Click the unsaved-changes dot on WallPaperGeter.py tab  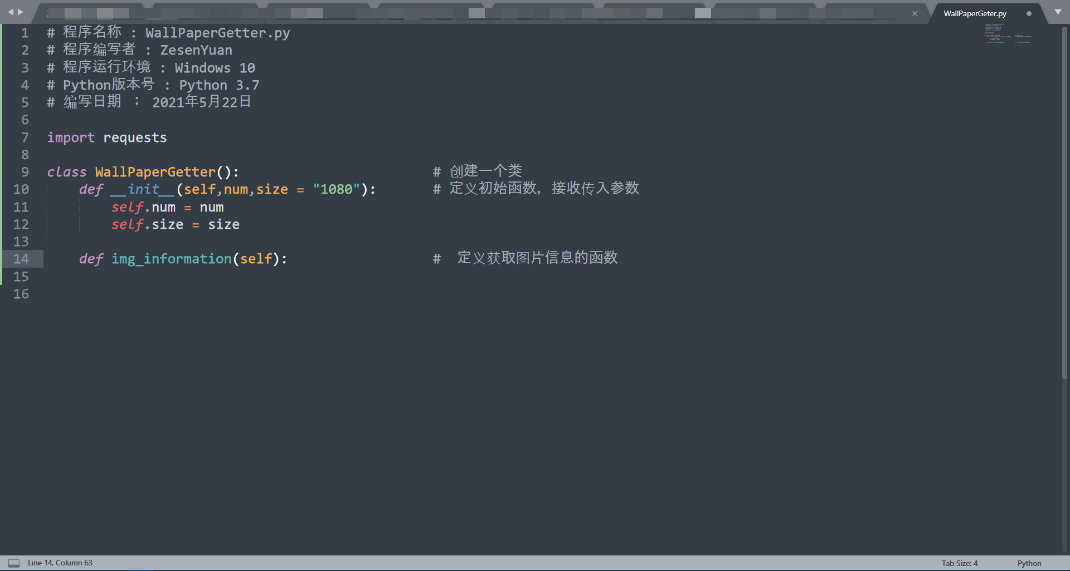pos(1029,13)
